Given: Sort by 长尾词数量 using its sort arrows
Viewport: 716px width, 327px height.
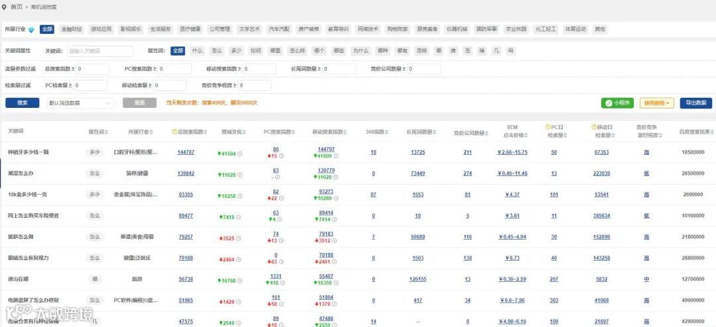Looking at the screenshot, I should [434, 132].
